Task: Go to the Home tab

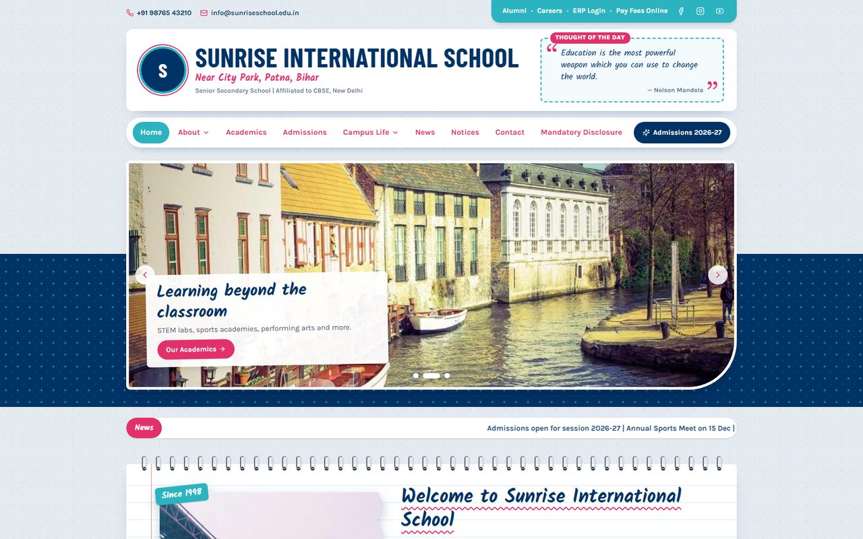Action: (x=151, y=133)
